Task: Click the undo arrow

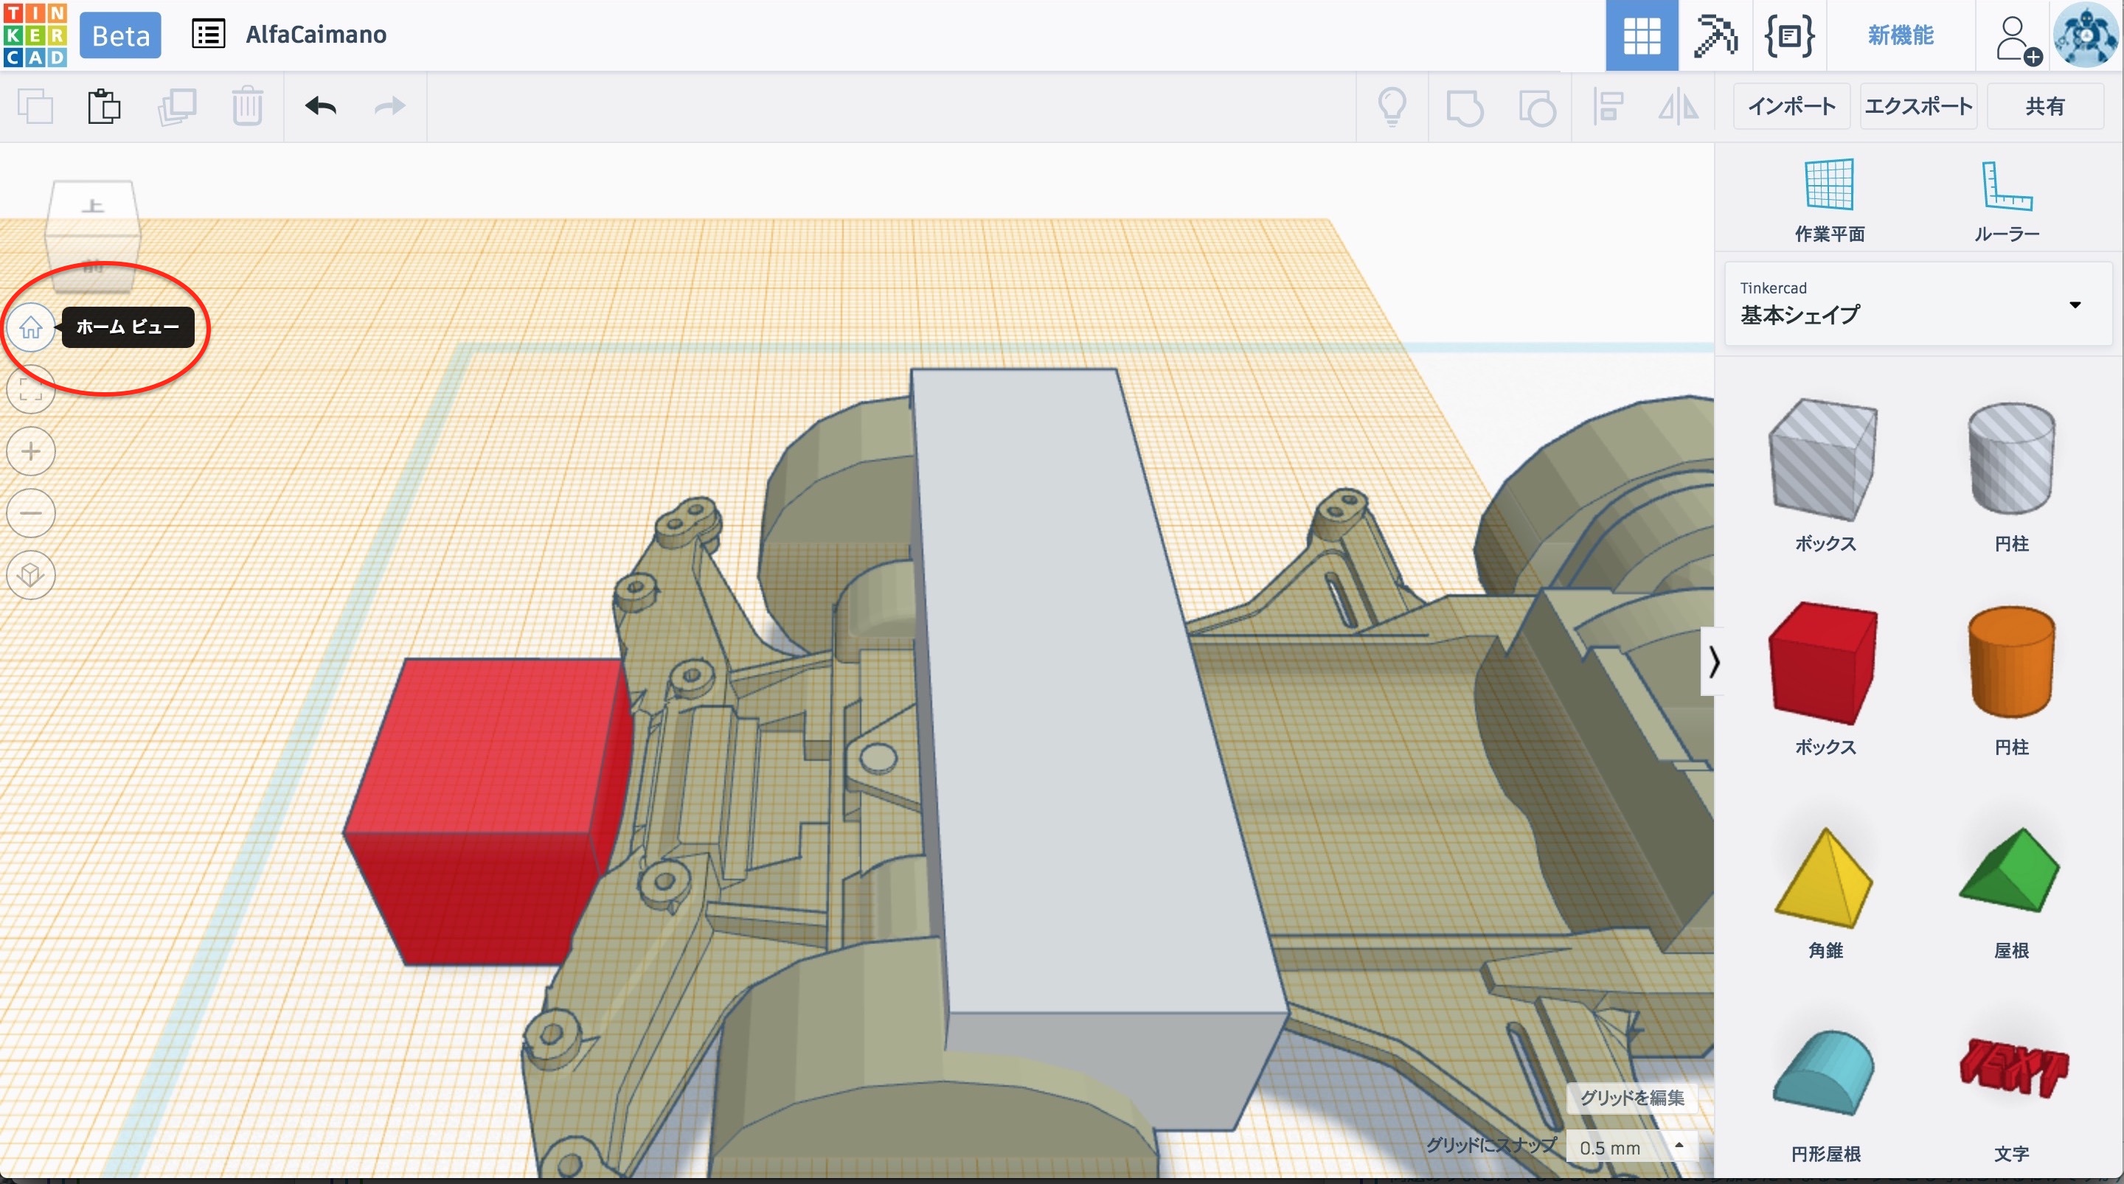Action: [321, 106]
